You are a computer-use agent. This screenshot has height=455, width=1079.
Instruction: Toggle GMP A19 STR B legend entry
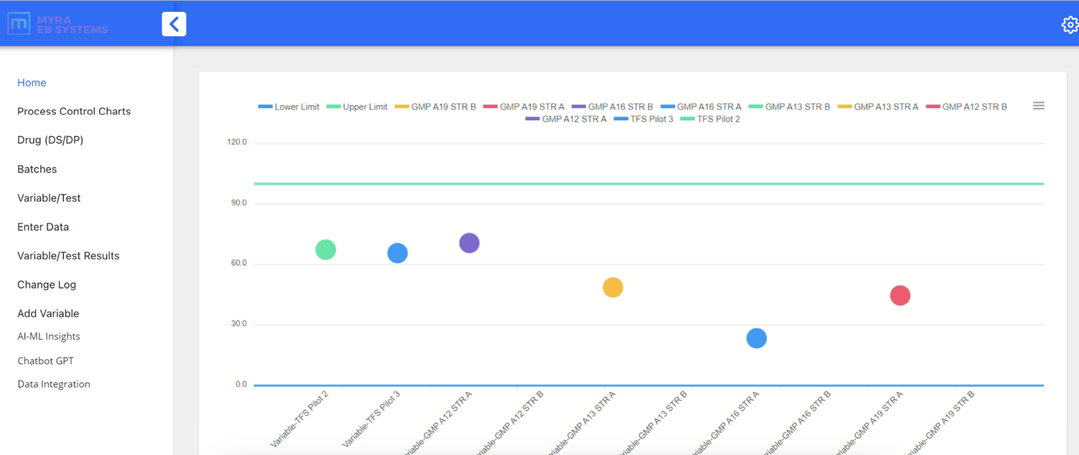coord(436,107)
